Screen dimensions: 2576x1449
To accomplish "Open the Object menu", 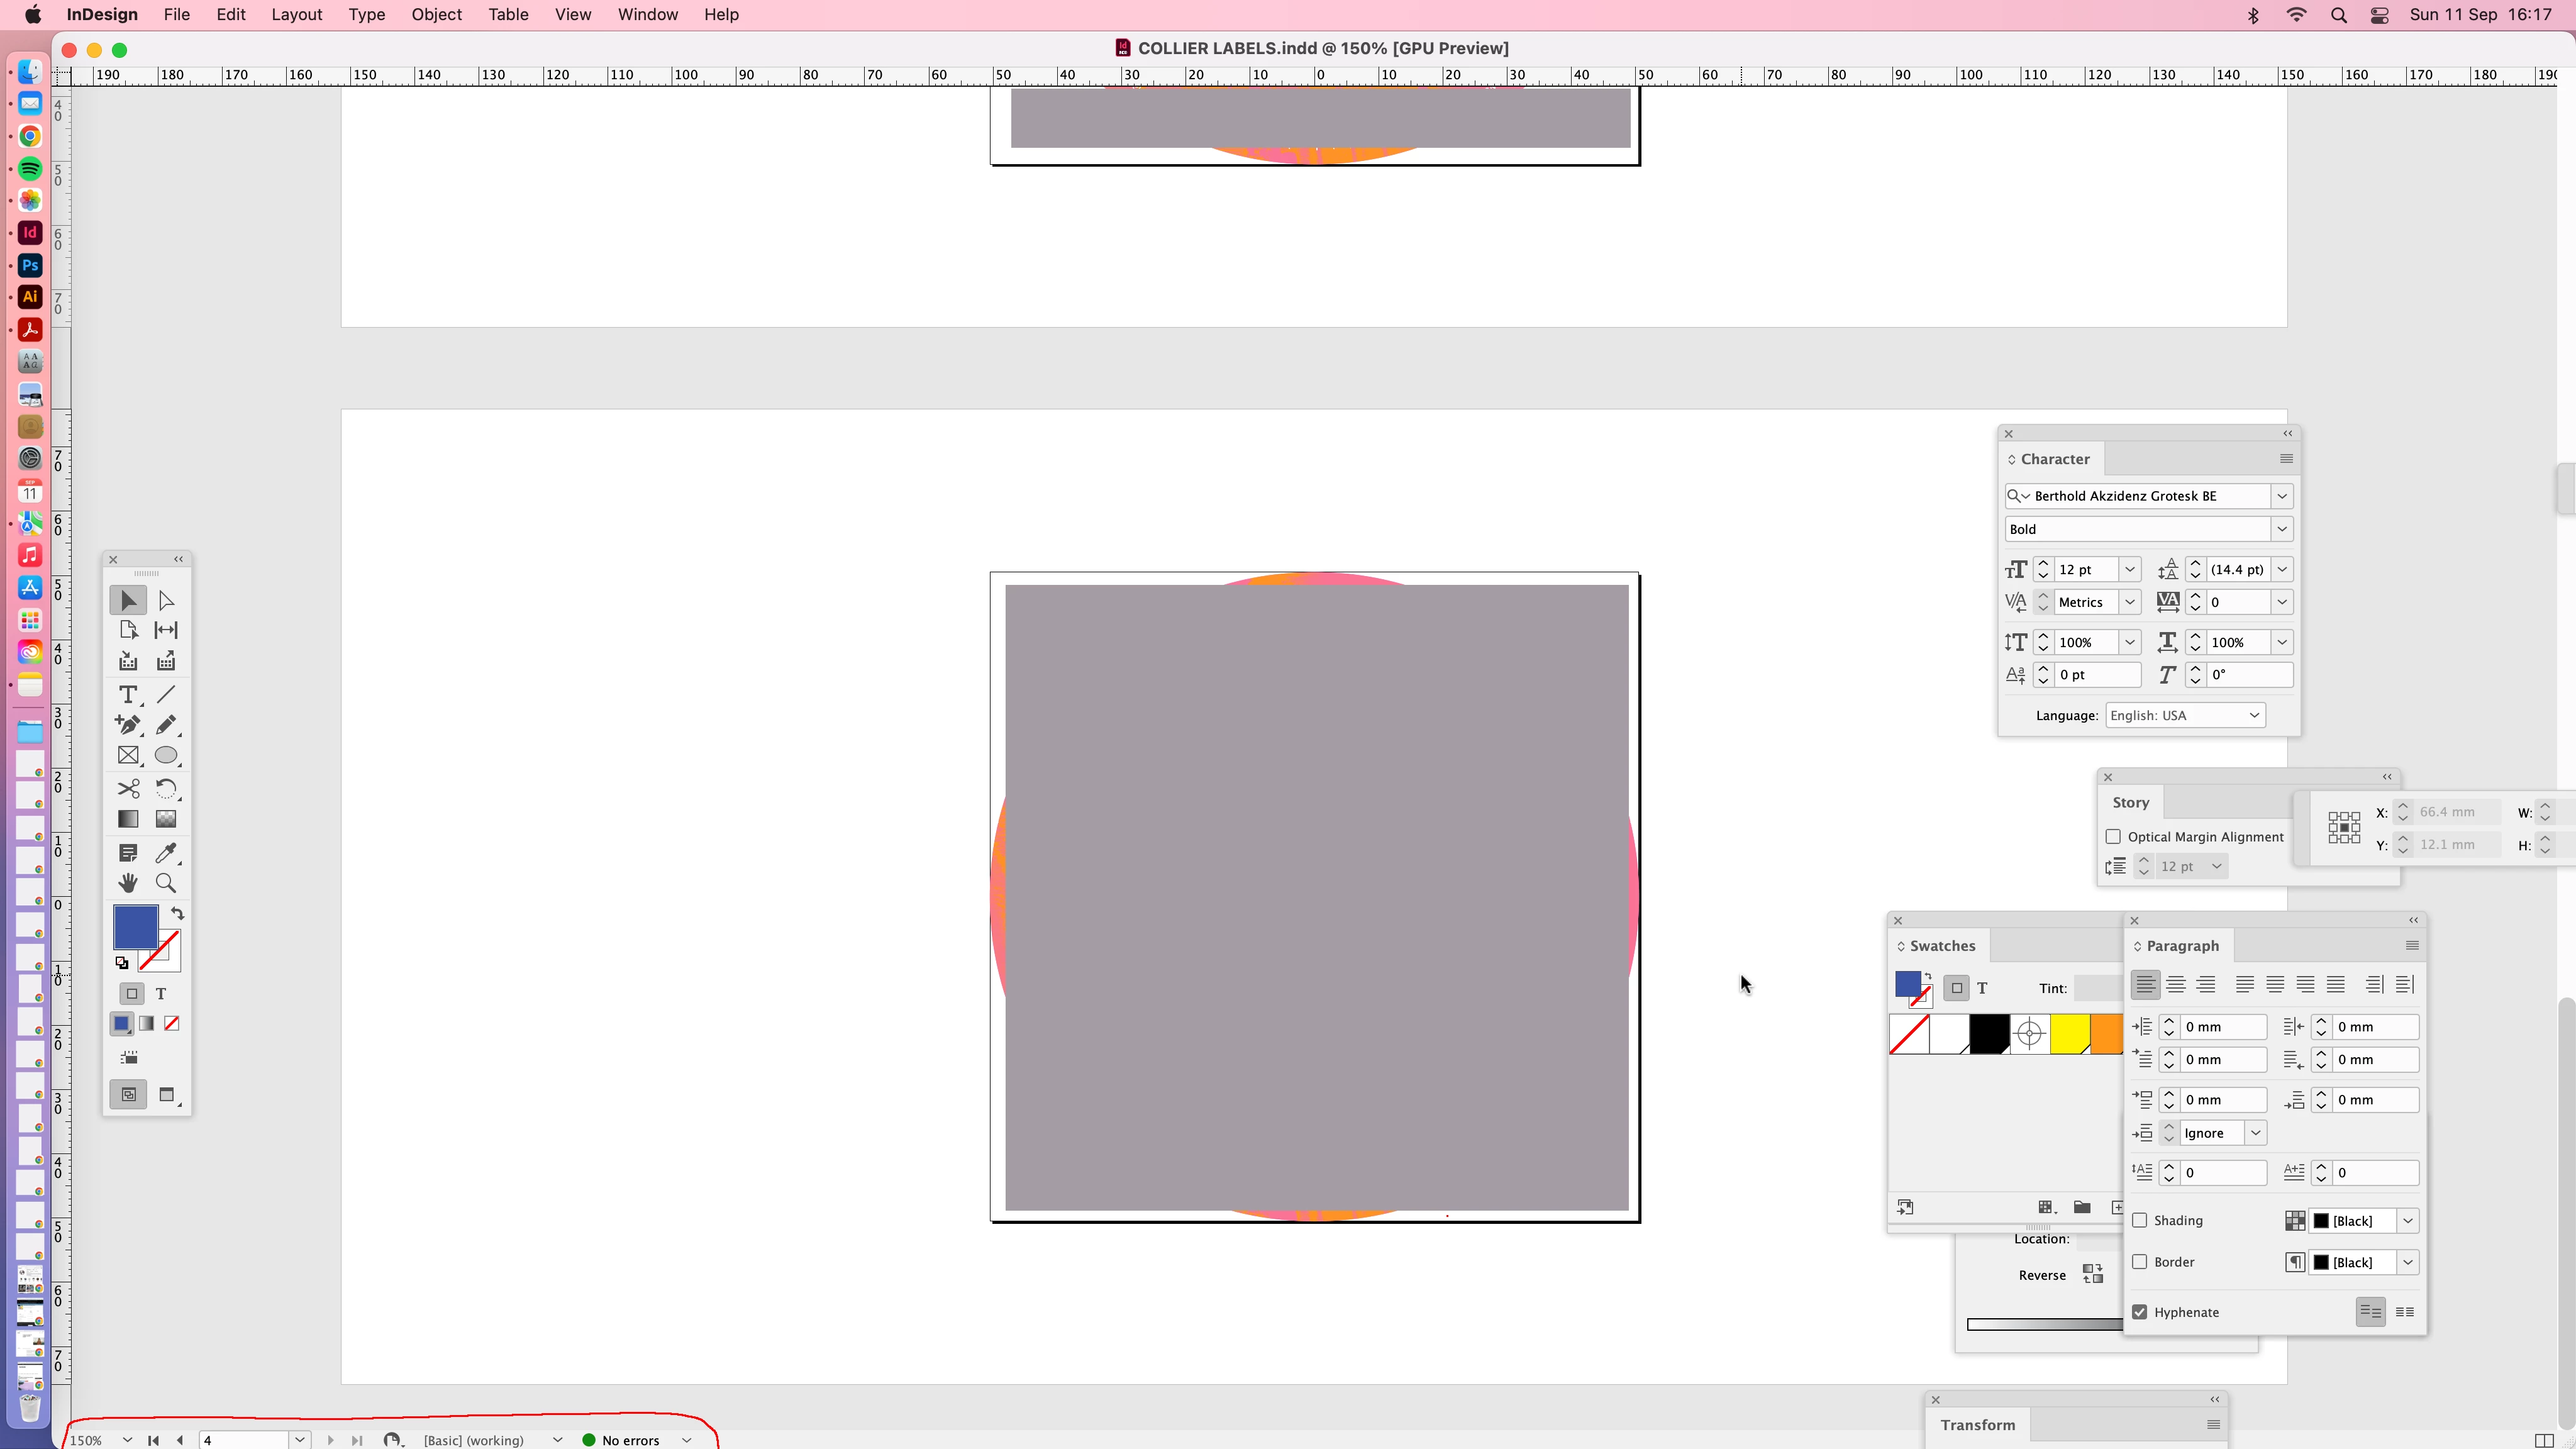I will [x=436, y=15].
